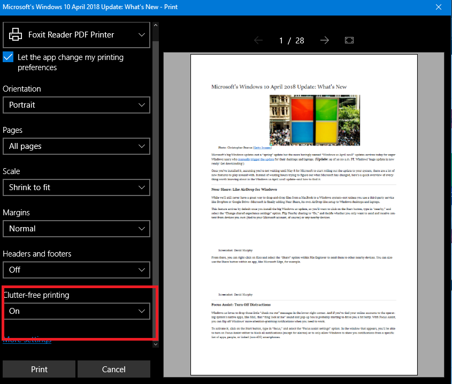Open Clutter-free printing On dropdown
Image resolution: width=452 pixels, height=384 pixels.
coord(76,311)
